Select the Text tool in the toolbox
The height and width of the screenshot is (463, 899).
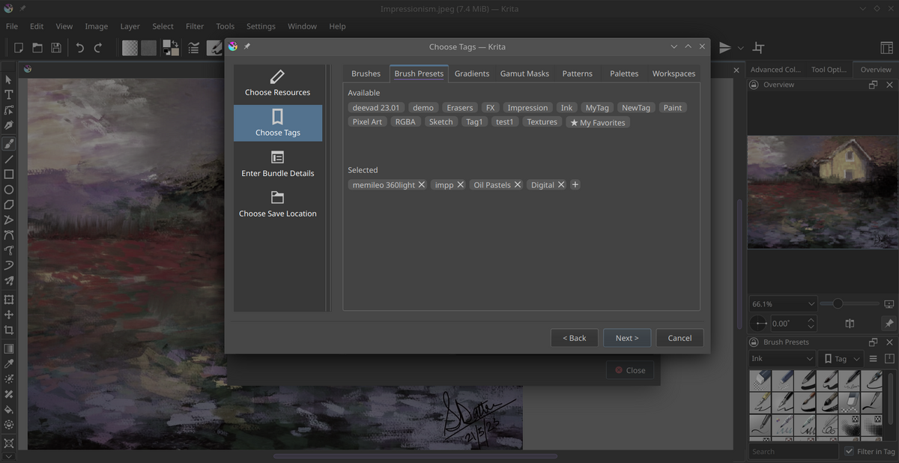9,94
